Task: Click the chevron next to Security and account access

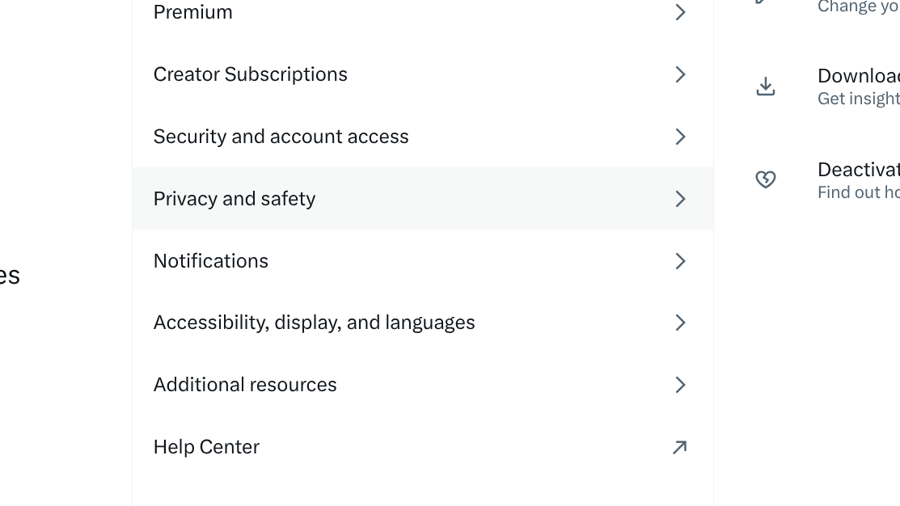Action: point(680,137)
